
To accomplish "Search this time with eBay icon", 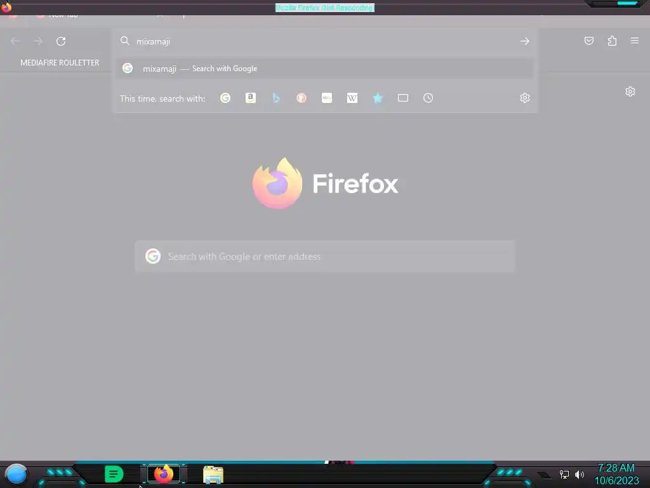I will pos(327,98).
